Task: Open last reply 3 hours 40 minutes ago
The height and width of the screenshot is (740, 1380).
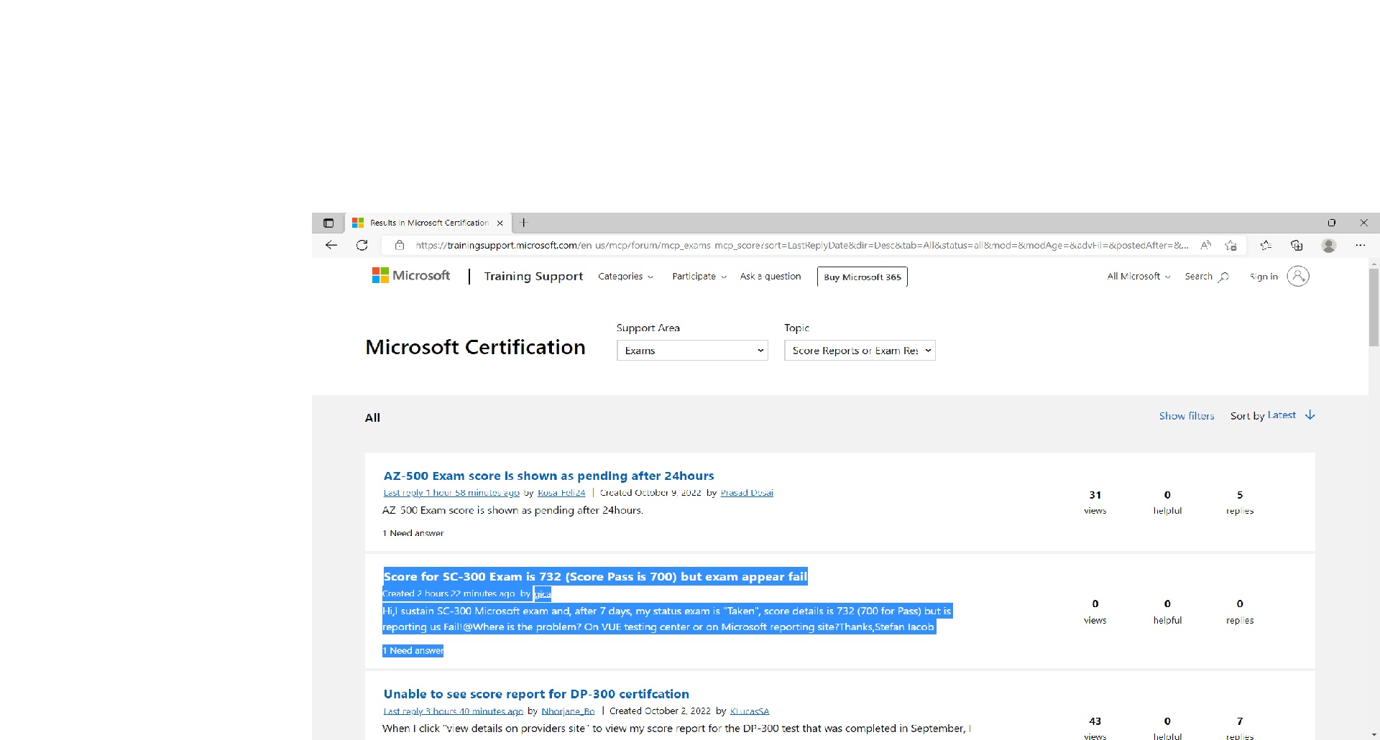Action: coord(453,711)
